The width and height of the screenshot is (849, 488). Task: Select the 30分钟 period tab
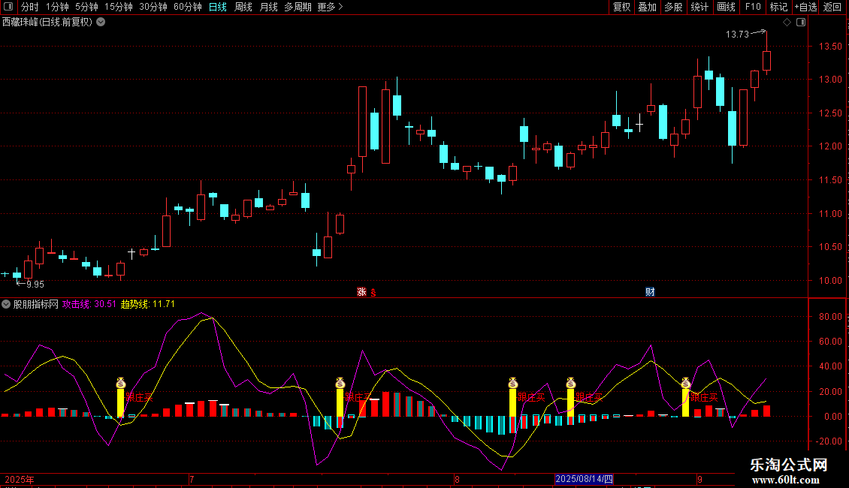[x=153, y=7]
